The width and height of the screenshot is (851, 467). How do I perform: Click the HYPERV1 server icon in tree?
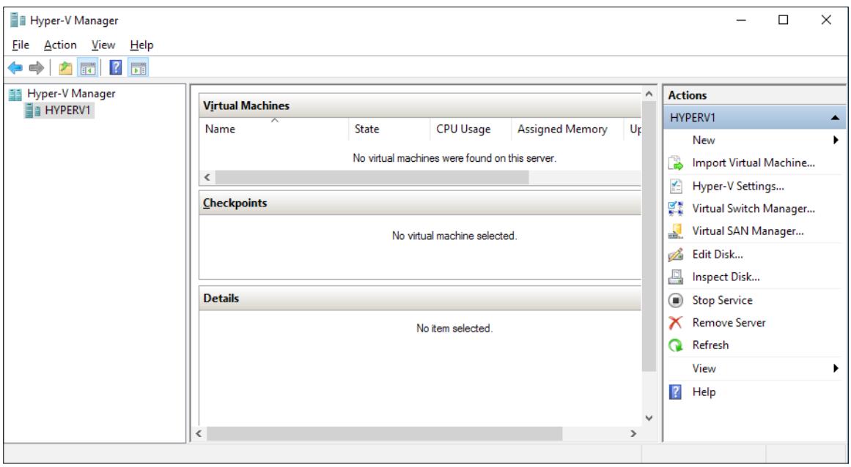tap(33, 111)
